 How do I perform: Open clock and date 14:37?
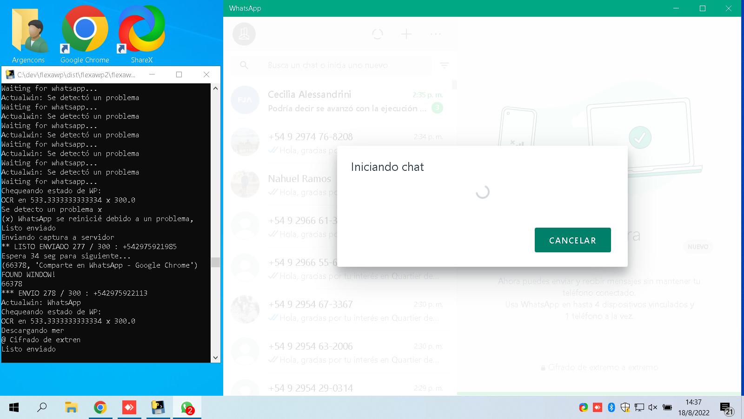pos(693,407)
